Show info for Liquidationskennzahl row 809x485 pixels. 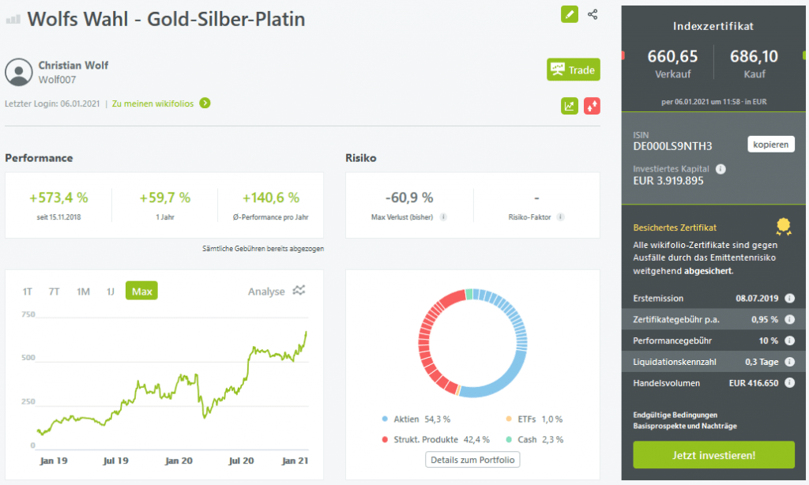point(789,362)
